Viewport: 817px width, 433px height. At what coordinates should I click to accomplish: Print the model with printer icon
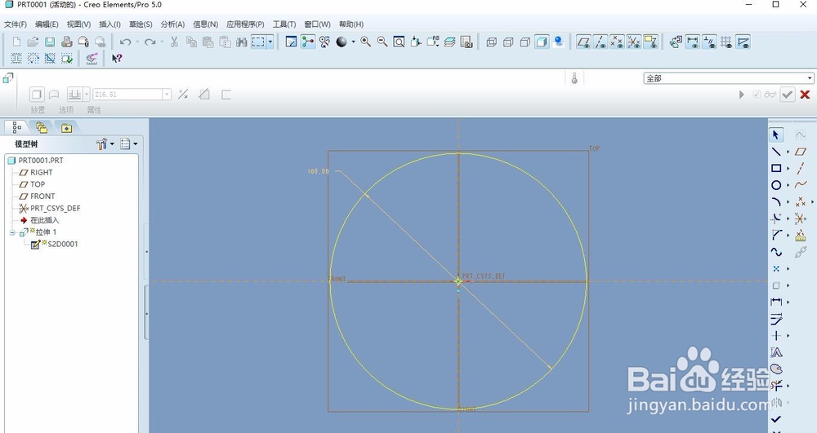point(67,42)
